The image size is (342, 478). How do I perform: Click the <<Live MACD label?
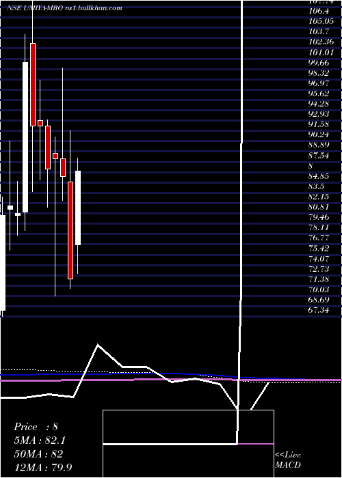click(x=288, y=460)
